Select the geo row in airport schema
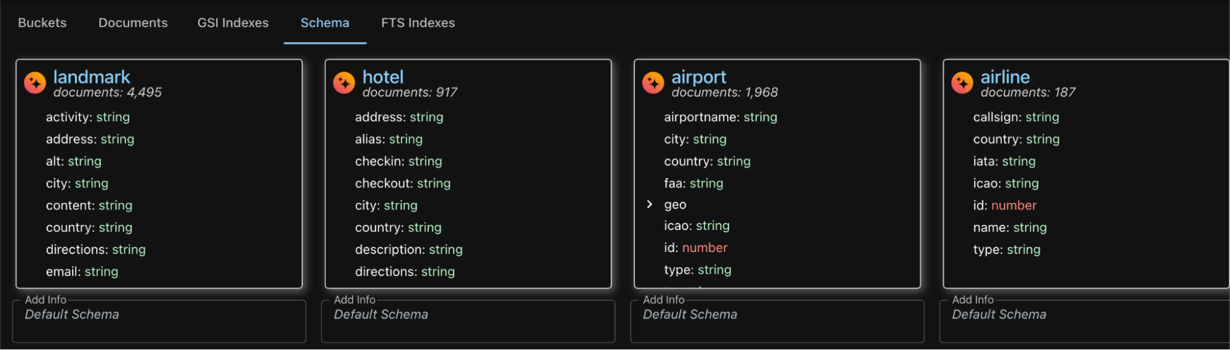 click(x=778, y=205)
